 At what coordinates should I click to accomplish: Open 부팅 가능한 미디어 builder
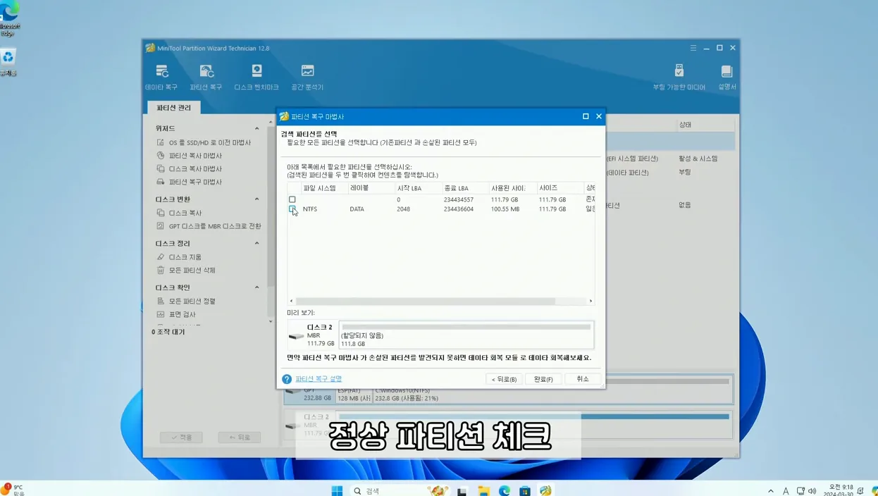[679, 77]
